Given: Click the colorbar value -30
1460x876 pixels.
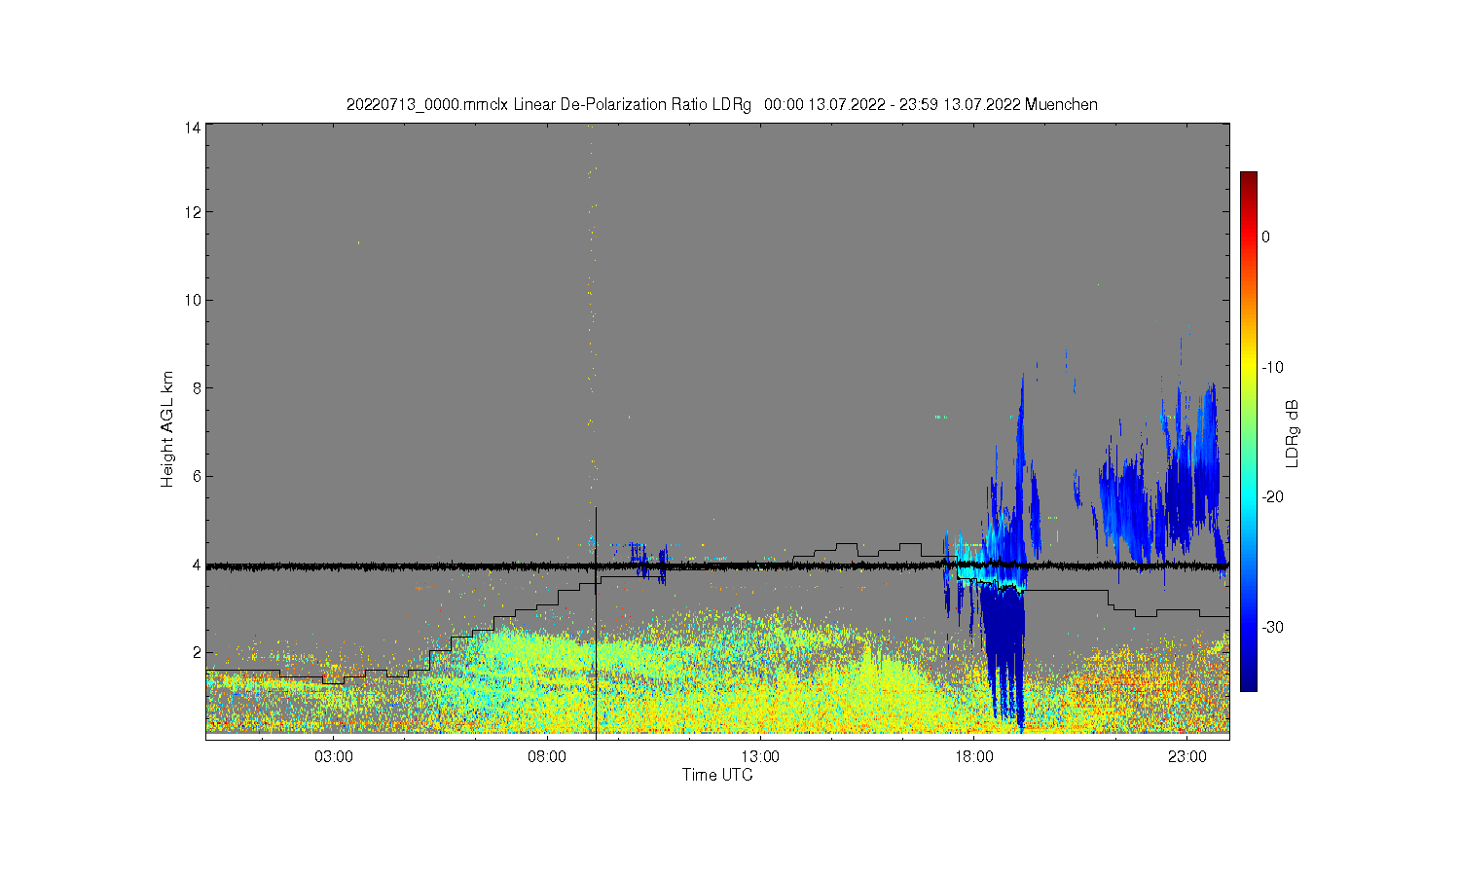Looking at the screenshot, I should (1273, 627).
